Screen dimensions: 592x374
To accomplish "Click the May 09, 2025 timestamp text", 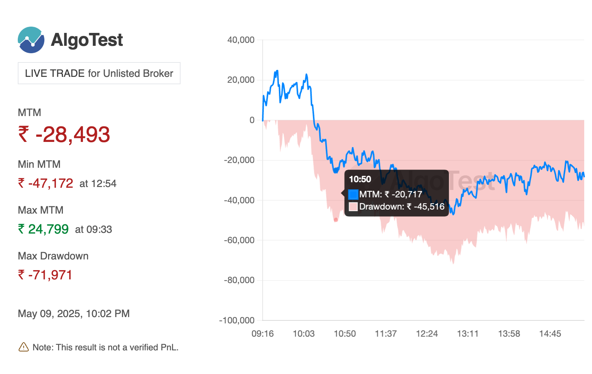I will pyautogui.click(x=74, y=314).
